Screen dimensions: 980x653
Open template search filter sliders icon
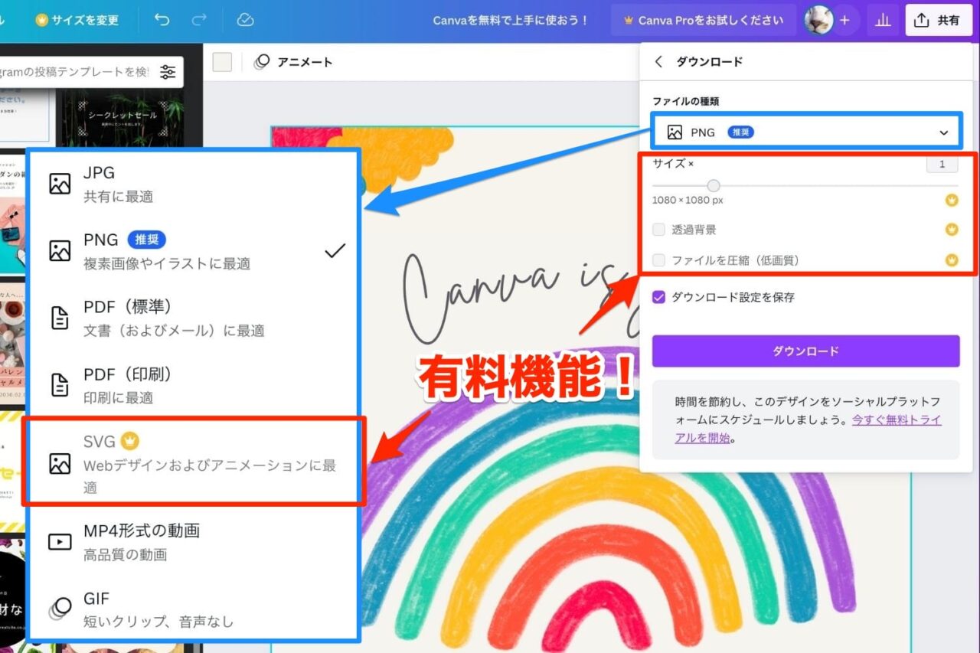point(168,72)
